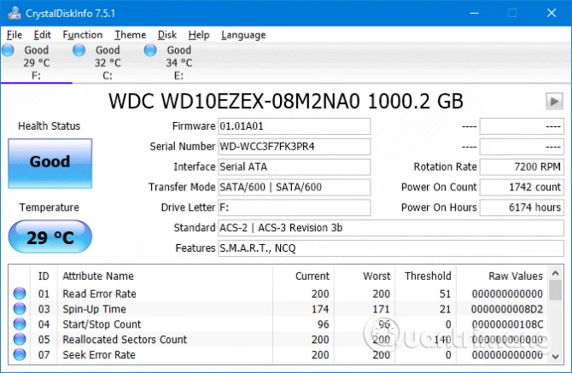Open the Function menu
The image size is (572, 373).
pos(83,35)
